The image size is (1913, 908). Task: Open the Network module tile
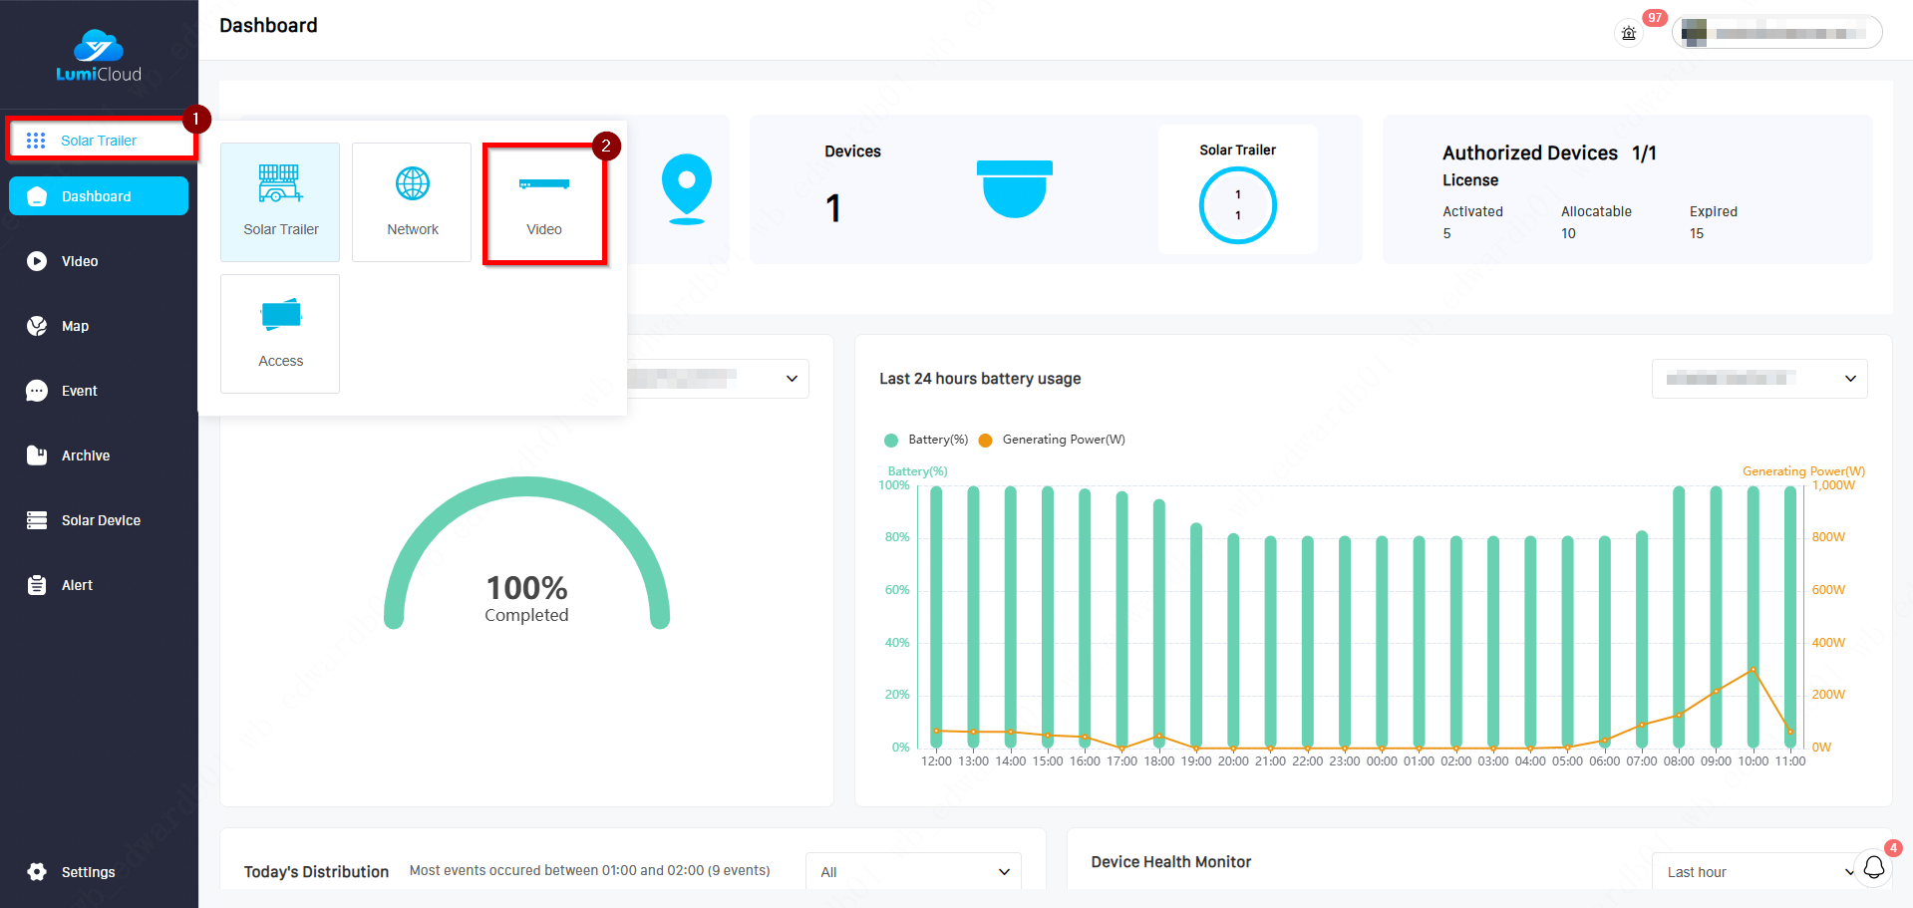pos(412,202)
